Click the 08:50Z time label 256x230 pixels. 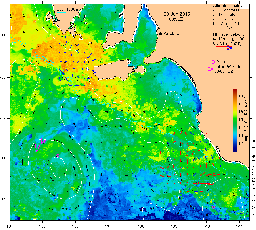pyautogui.click(x=176, y=19)
